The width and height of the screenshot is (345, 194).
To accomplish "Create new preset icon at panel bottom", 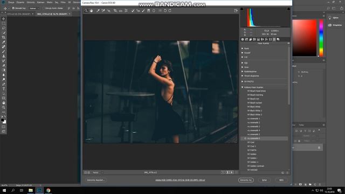I will pyautogui.click(x=282, y=173).
